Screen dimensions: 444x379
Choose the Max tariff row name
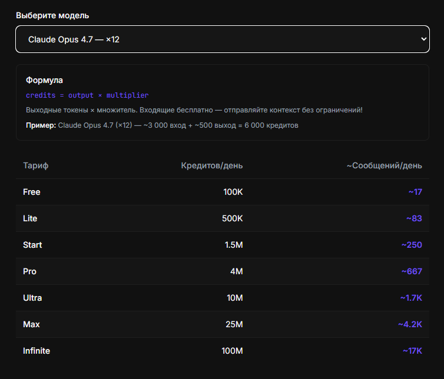click(31, 324)
